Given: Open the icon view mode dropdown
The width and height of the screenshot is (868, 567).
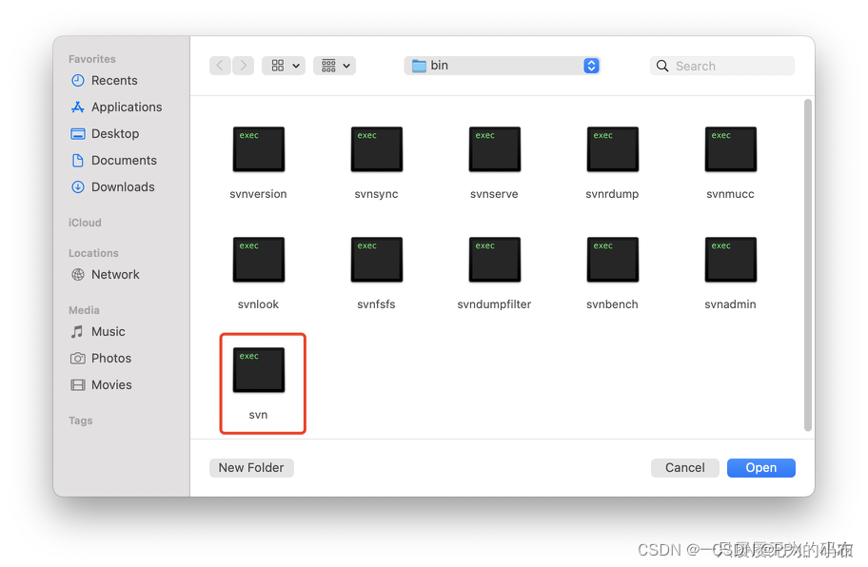Looking at the screenshot, I should [284, 66].
